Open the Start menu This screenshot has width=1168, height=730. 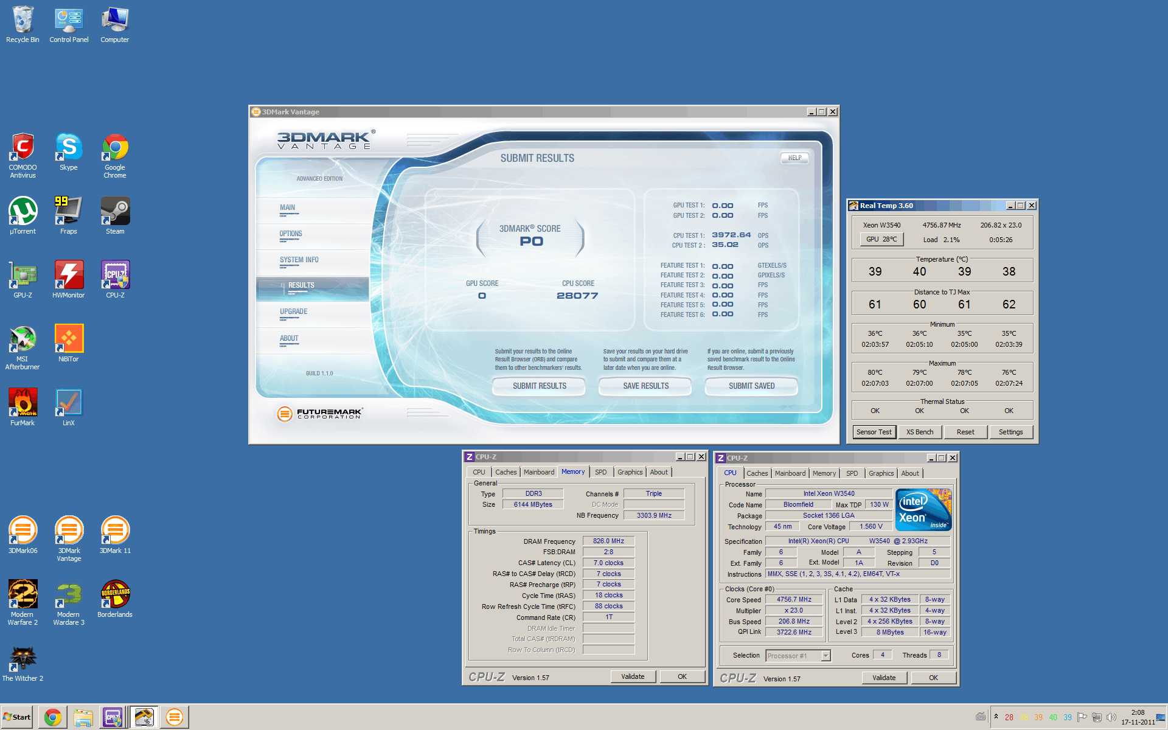17,717
